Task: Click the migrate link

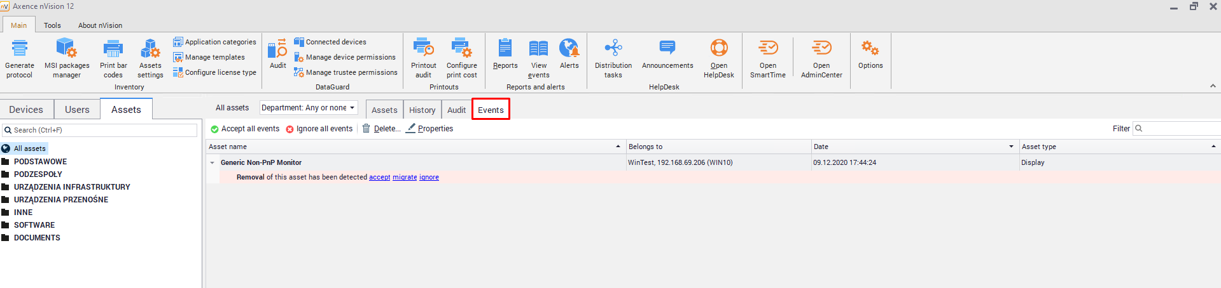Action: click(x=404, y=178)
